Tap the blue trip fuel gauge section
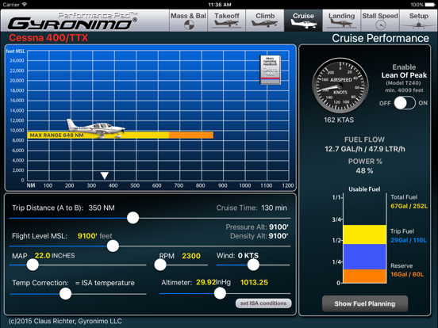Image resolution: width=438 pixels, height=328 pixels. (x=365, y=257)
